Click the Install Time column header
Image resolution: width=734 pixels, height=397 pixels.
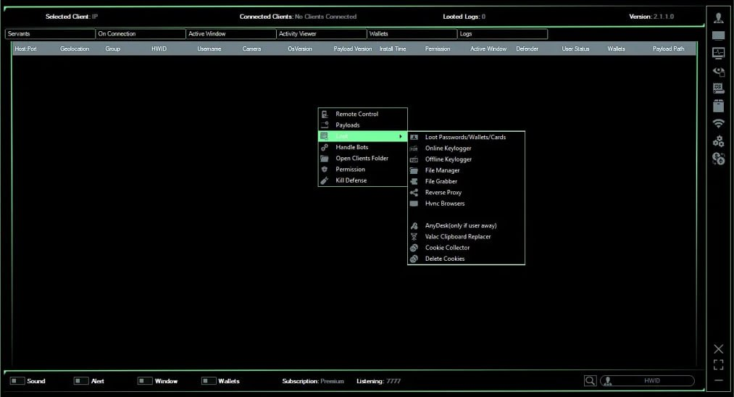click(x=392, y=49)
